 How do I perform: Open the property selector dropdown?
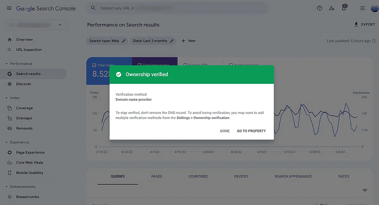point(36,25)
